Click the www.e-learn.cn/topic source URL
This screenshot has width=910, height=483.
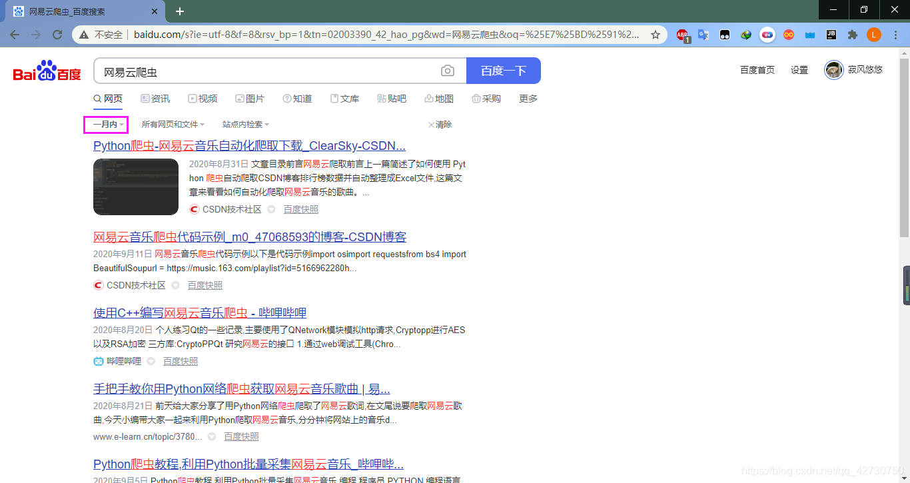tap(148, 437)
